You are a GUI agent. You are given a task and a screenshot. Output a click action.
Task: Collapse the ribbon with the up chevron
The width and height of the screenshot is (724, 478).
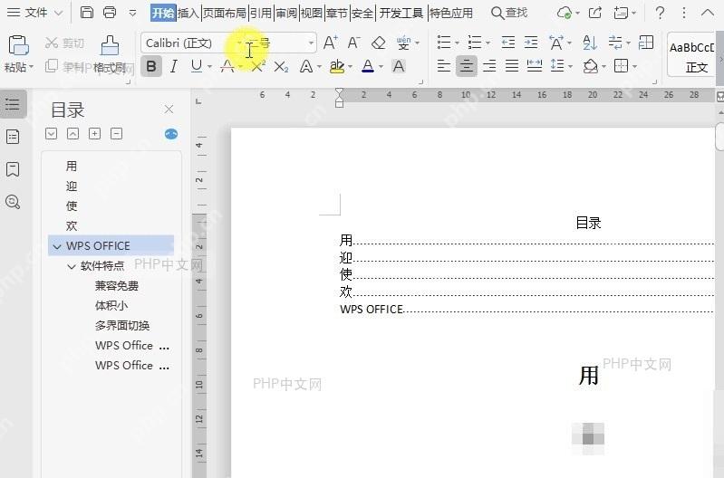708,13
